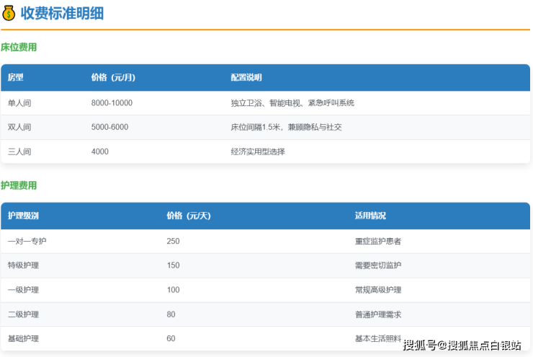The image size is (533, 357).
Task: Select the 单人间 row label
Action: tap(19, 103)
